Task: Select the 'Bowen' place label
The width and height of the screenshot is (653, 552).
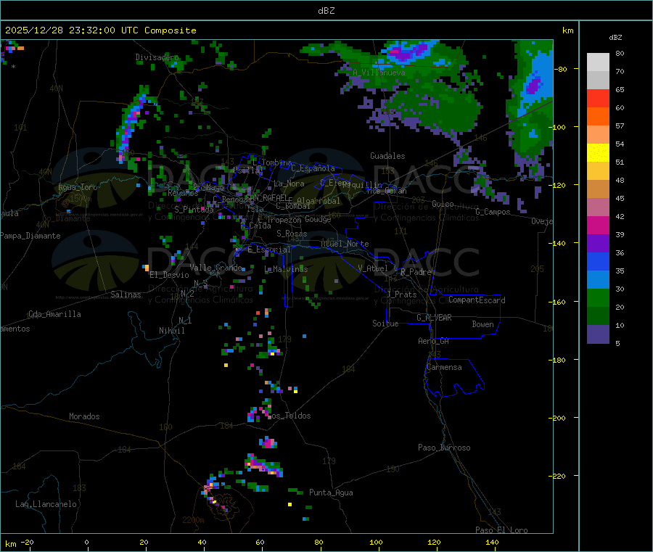Action: coord(483,324)
